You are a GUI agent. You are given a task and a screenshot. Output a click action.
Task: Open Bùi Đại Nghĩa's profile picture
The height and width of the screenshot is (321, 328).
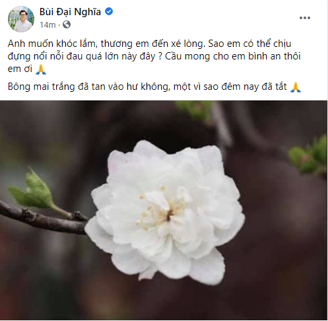[21, 19]
